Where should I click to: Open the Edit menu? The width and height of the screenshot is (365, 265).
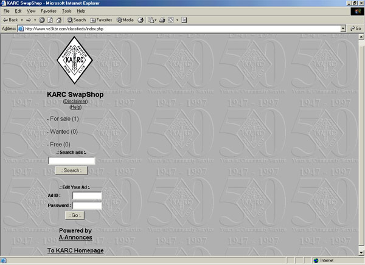18,11
